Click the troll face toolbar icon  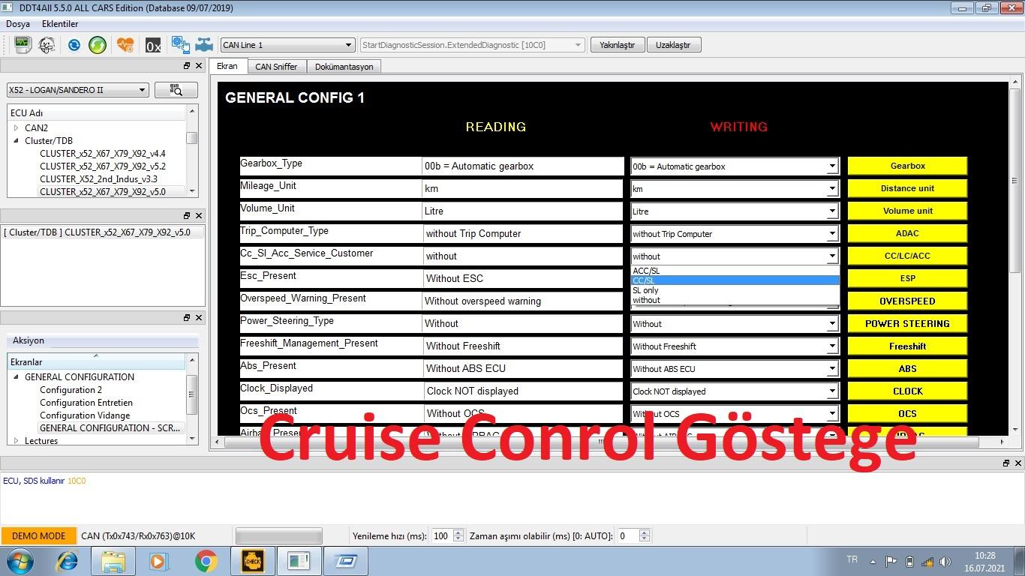(x=47, y=45)
